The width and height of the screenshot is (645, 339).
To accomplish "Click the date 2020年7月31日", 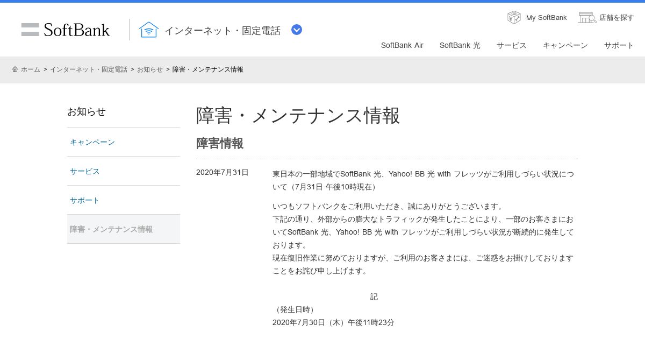I will pyautogui.click(x=223, y=172).
